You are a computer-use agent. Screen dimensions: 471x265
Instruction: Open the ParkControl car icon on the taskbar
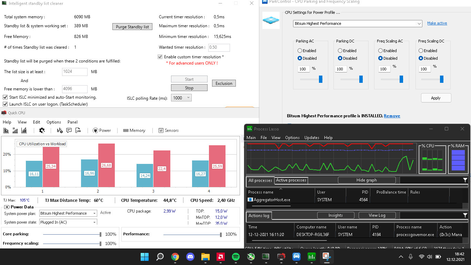point(297,257)
